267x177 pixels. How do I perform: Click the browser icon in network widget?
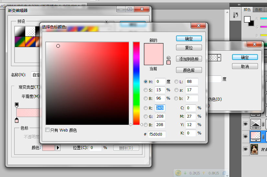click(x=224, y=173)
